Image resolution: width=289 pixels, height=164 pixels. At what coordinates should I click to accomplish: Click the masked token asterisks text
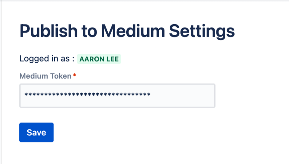(x=87, y=96)
